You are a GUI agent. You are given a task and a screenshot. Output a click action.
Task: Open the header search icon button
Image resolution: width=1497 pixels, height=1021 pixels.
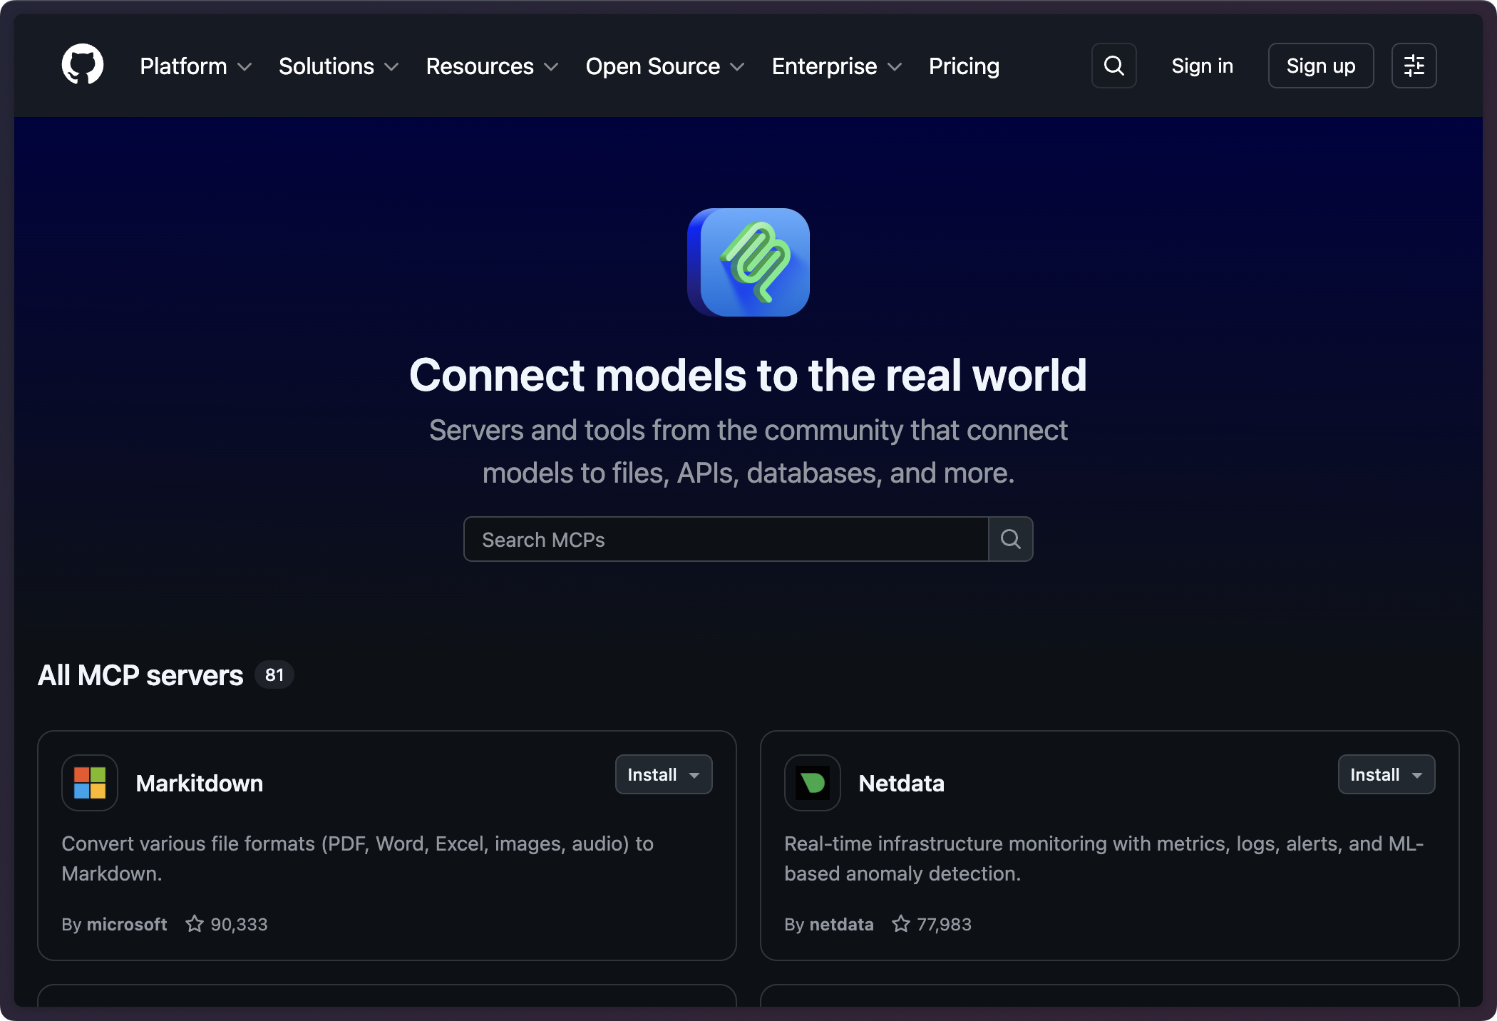point(1113,66)
